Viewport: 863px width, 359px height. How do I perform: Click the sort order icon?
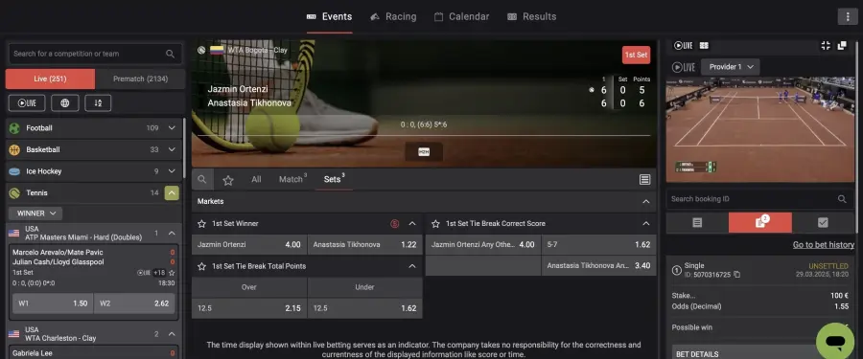point(98,102)
